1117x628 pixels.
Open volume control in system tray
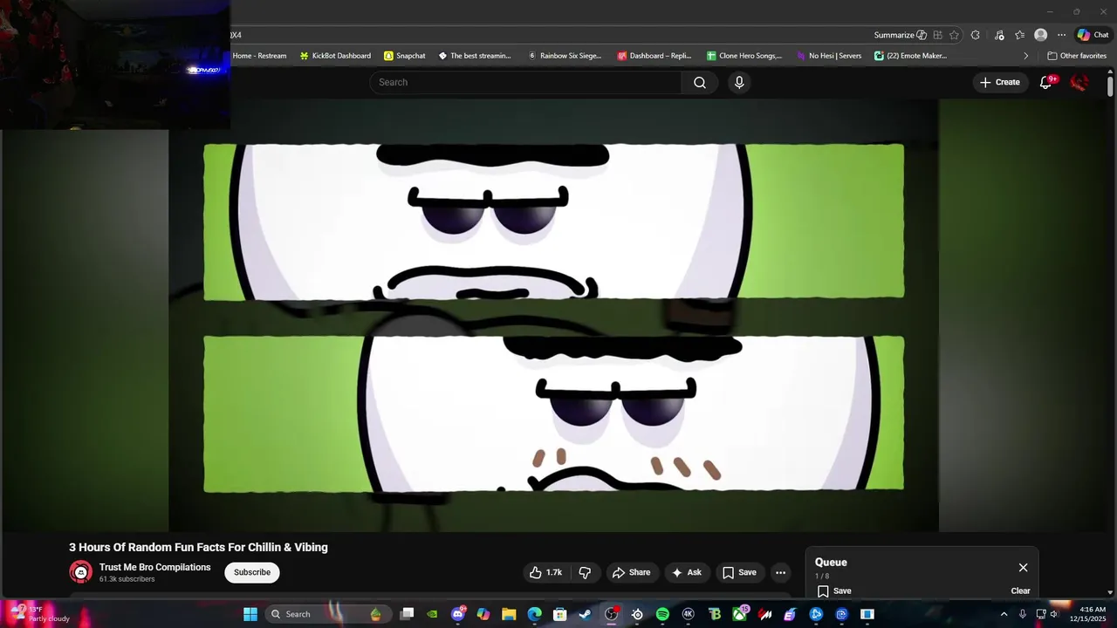coord(1054,614)
